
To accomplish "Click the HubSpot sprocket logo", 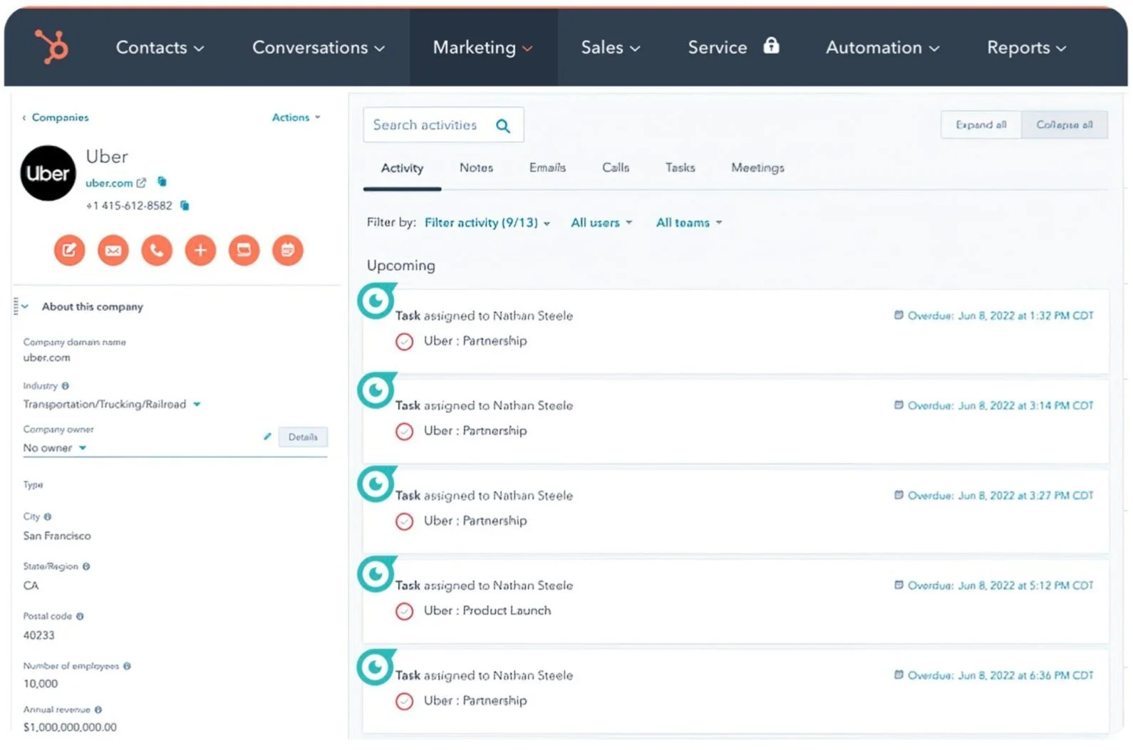I will click(x=52, y=48).
